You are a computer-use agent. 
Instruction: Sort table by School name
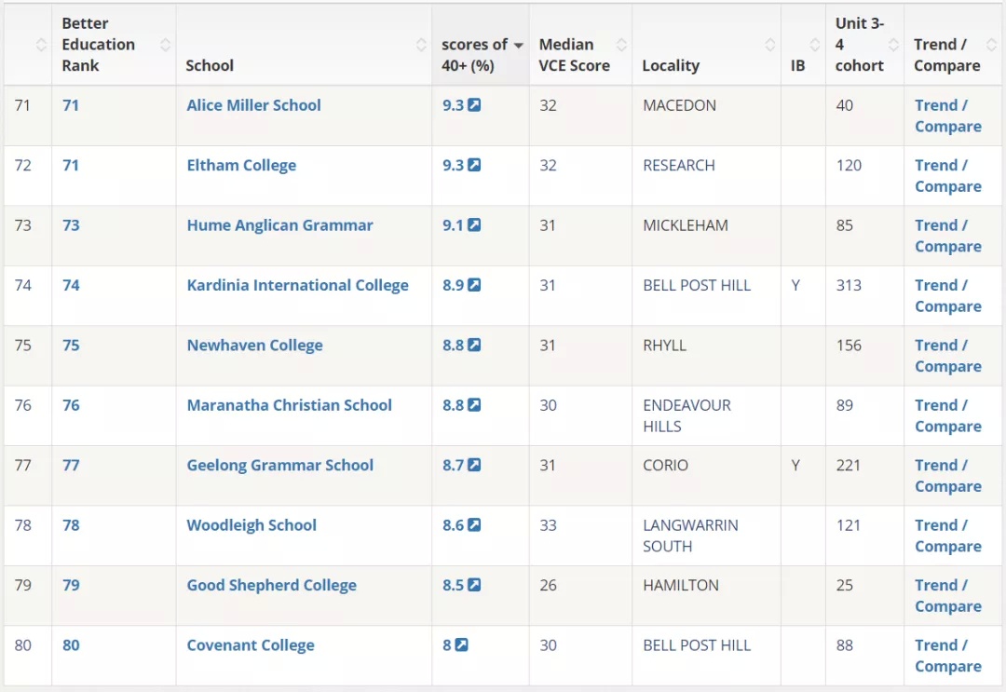[x=421, y=45]
